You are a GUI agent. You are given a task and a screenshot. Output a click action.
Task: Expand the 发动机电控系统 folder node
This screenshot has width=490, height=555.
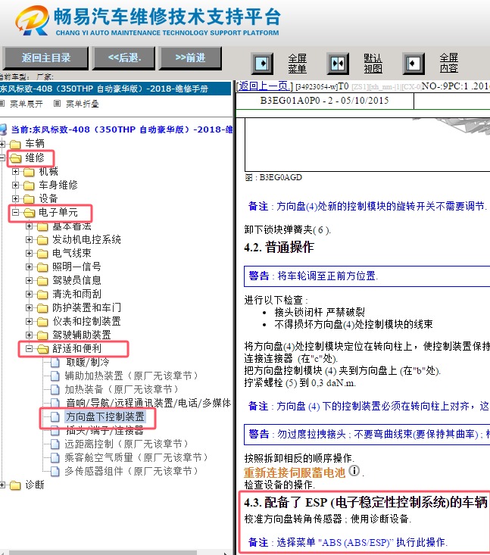[29, 239]
